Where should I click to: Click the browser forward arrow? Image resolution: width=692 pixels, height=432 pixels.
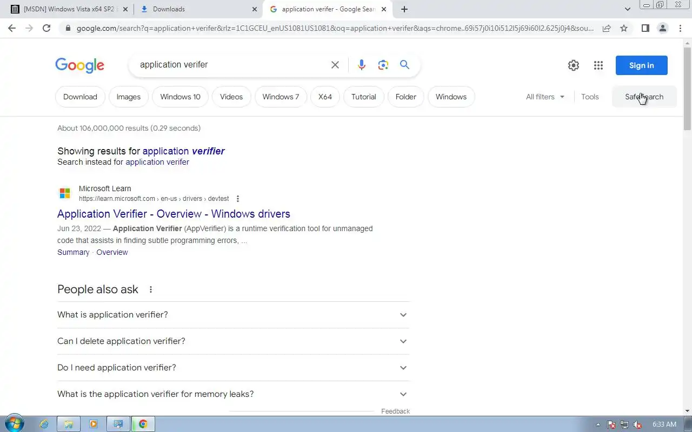29,28
